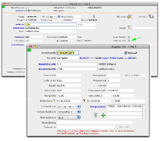The image size is (162, 141).
Task: Open the Bild/Edit pencil icon in back window
Action: coord(129,16)
